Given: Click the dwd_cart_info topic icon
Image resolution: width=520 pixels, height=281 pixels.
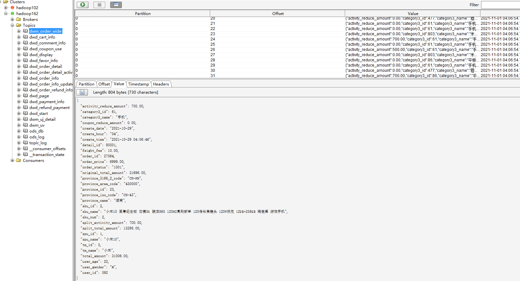Looking at the screenshot, I should tap(25, 37).
